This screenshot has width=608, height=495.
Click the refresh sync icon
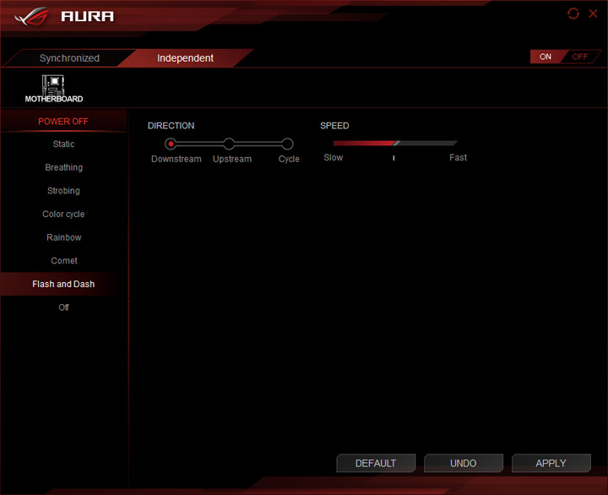pos(573,14)
